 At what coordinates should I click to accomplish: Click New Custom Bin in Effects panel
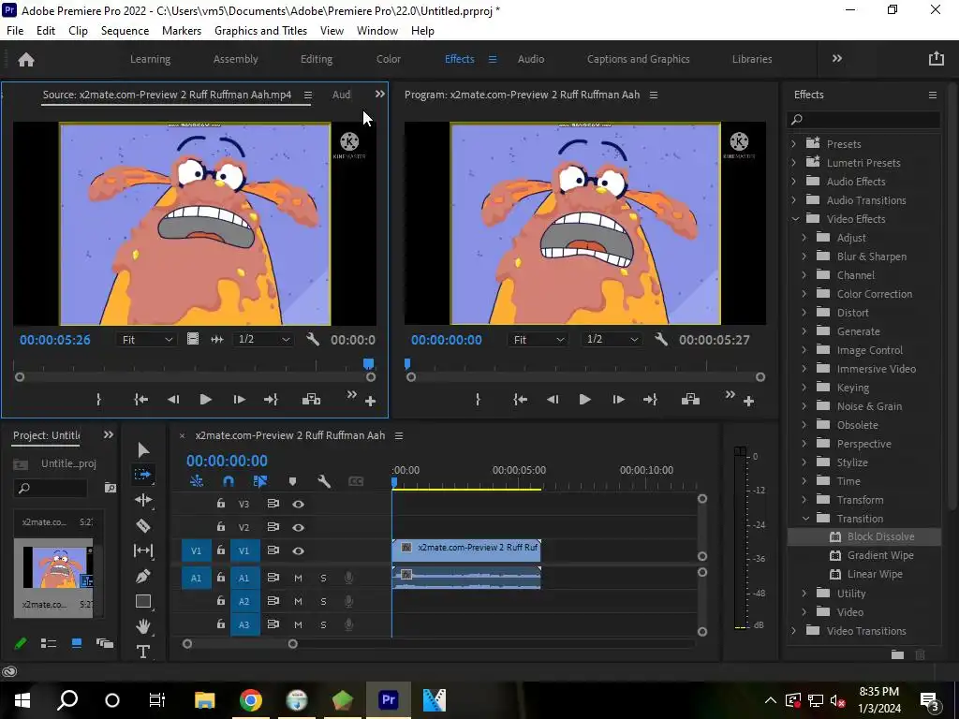coord(897,654)
